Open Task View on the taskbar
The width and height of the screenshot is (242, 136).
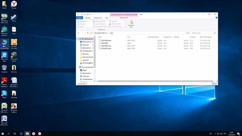[15, 133]
